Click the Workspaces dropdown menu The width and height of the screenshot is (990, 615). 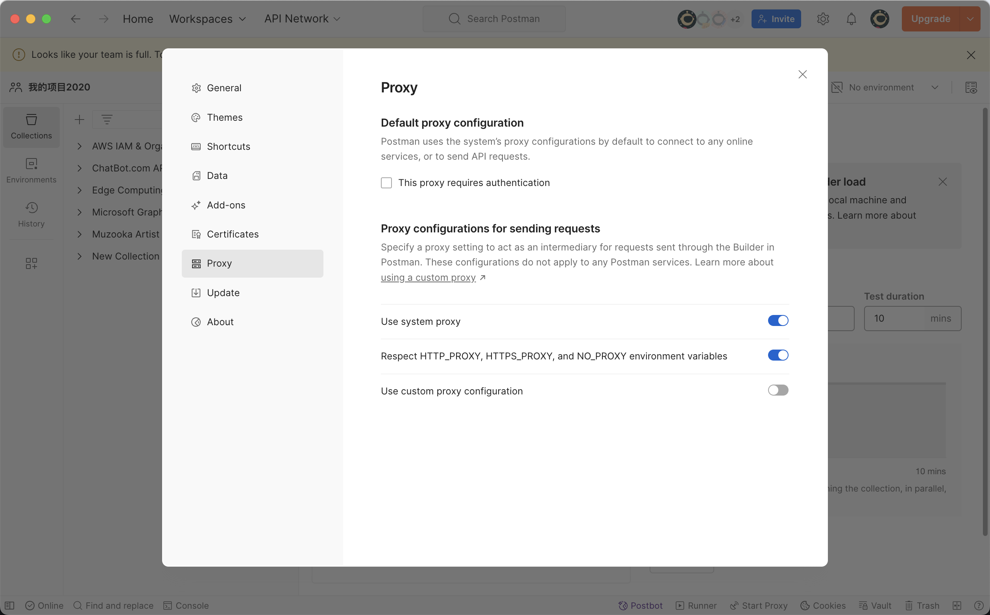(207, 18)
